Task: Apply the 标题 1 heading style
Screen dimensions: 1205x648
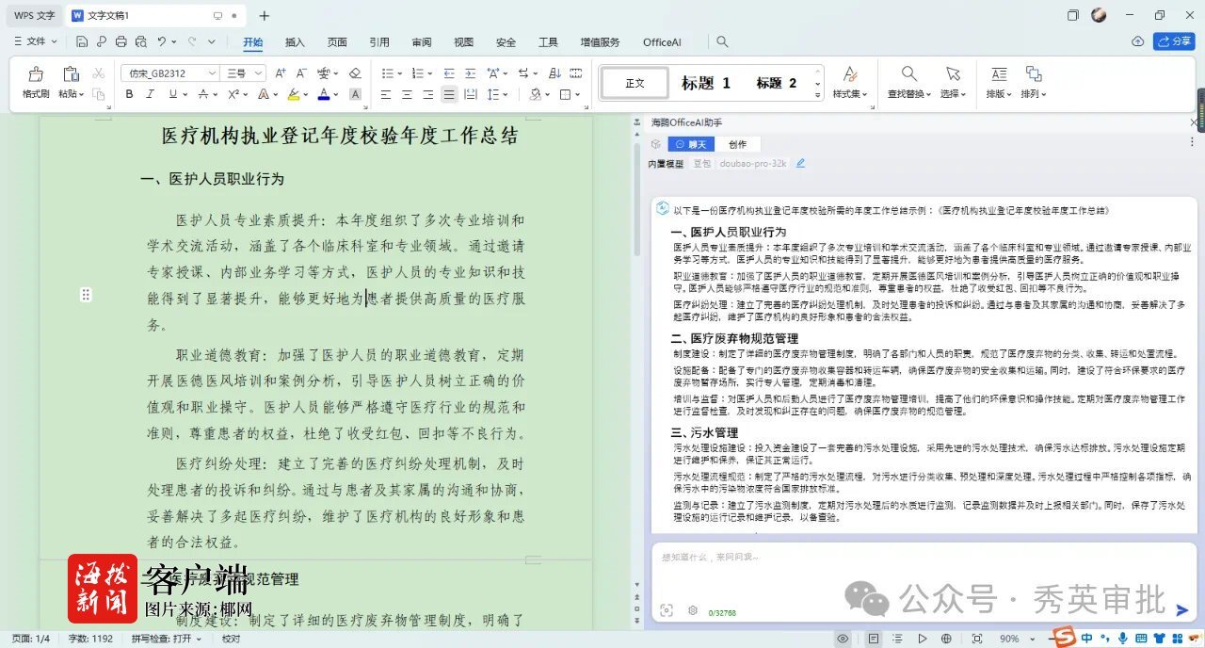Action: coord(706,83)
